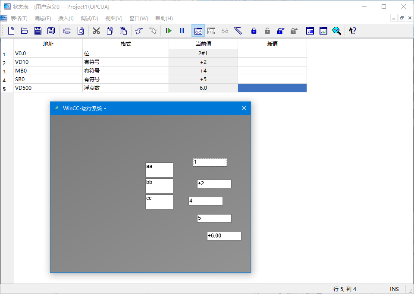Click the Copy toolbar icon
Image resolution: width=414 pixels, height=294 pixels.
(110, 31)
